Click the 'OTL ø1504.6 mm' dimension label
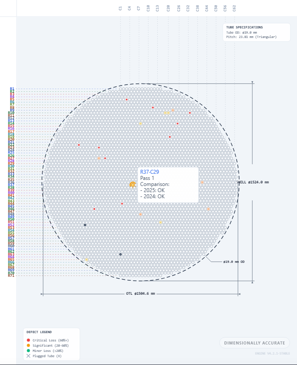 (141, 293)
